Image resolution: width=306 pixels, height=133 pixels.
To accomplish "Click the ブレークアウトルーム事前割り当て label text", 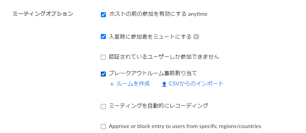I will click(x=153, y=73).
